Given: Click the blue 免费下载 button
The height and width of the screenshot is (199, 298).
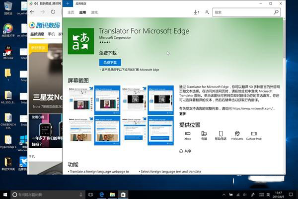Looking at the screenshot, I should [110, 63].
